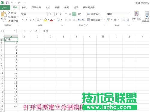The width and height of the screenshot is (150, 112).
Task: Select row header 10
Action: click(2, 69)
